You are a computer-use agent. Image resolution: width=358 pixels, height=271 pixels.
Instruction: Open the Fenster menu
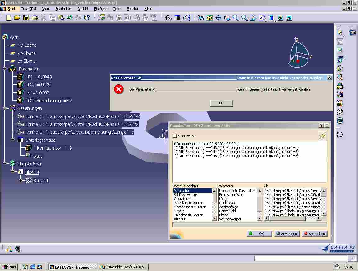coord(132,9)
